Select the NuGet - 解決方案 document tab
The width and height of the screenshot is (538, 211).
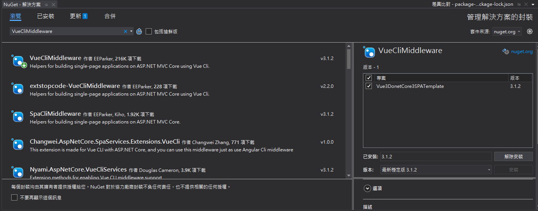point(22,4)
